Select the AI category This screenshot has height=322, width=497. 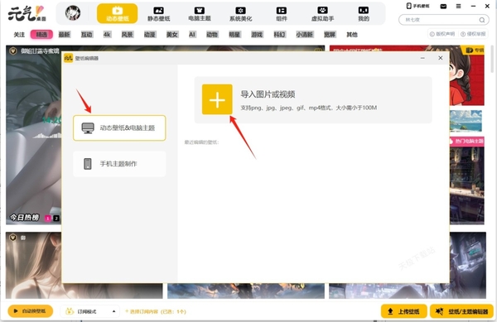click(x=192, y=35)
